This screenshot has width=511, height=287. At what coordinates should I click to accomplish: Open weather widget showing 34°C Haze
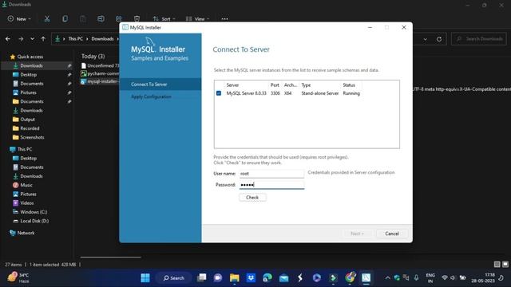[18, 278]
